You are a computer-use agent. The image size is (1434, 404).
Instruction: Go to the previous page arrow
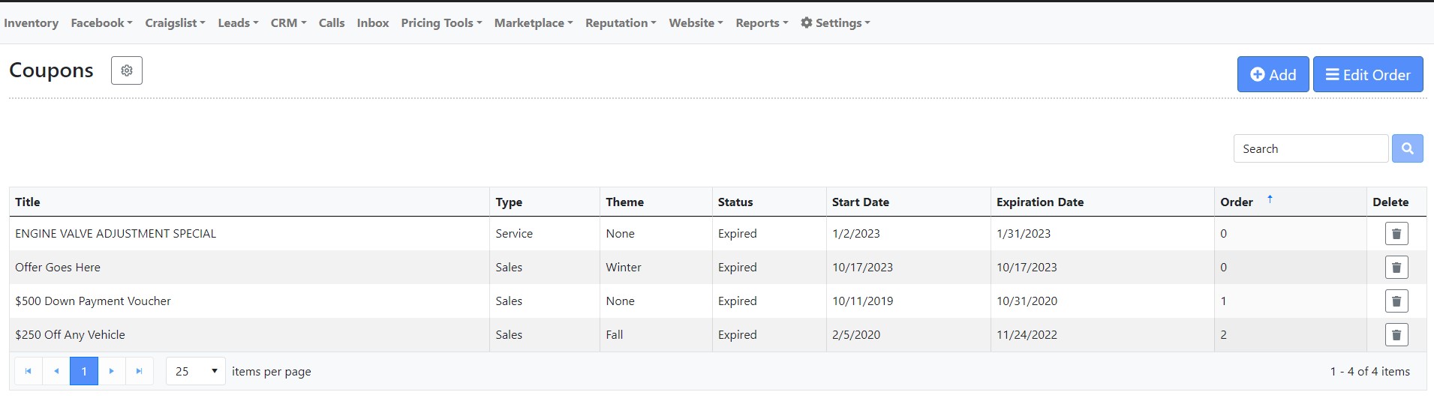[56, 371]
